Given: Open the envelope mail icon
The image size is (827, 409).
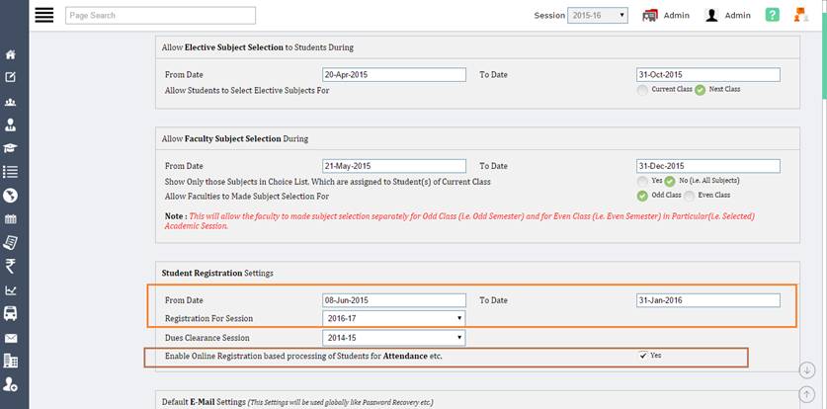Looking at the screenshot, I should coord(10,338).
